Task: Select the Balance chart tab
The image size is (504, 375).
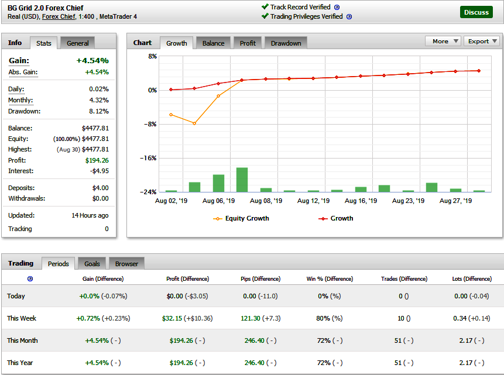Action: pos(214,43)
